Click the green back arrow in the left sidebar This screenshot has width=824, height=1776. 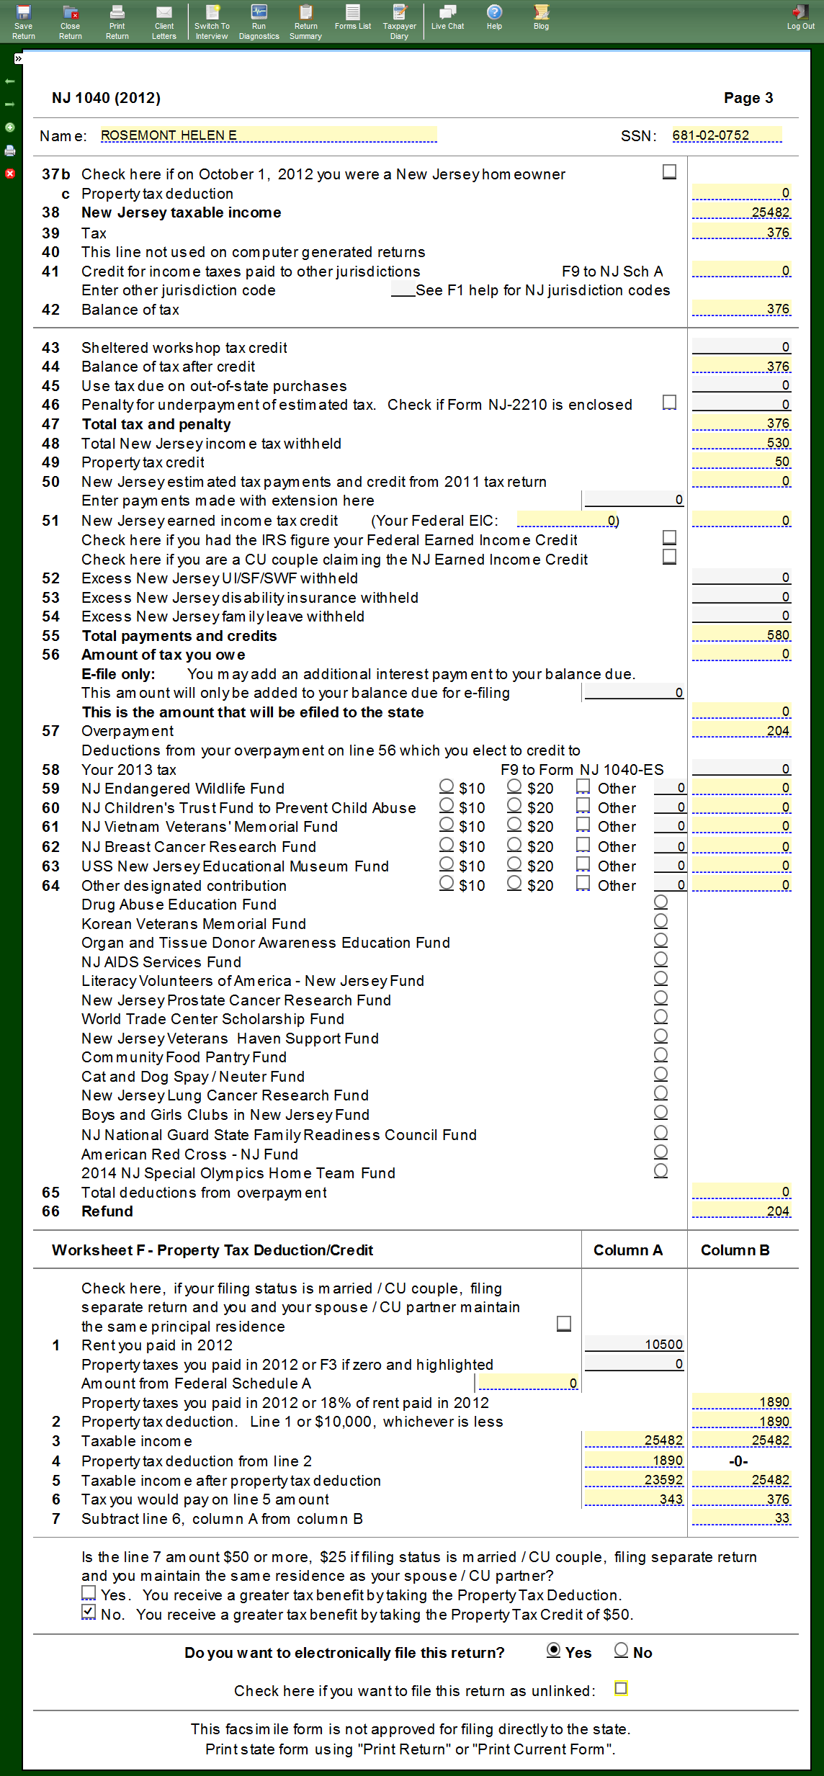point(10,81)
